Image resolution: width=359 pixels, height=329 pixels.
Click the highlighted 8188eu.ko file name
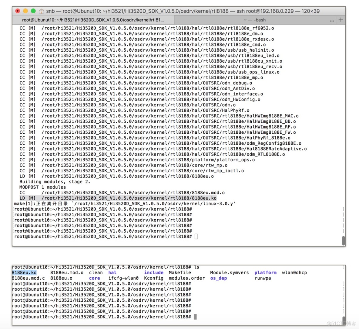(x=24, y=272)
